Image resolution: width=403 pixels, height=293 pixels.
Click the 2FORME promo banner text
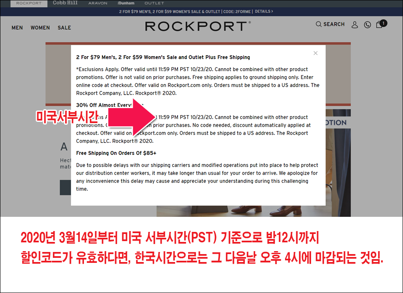click(186, 12)
